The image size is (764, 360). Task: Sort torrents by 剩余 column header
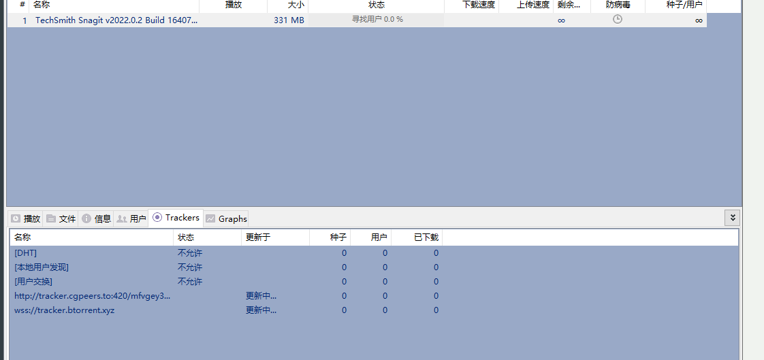pos(572,5)
